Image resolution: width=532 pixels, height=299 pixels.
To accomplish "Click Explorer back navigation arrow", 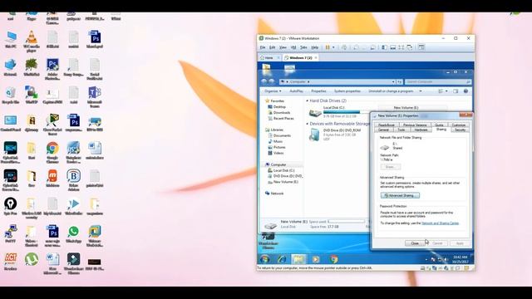I will 264,81.
